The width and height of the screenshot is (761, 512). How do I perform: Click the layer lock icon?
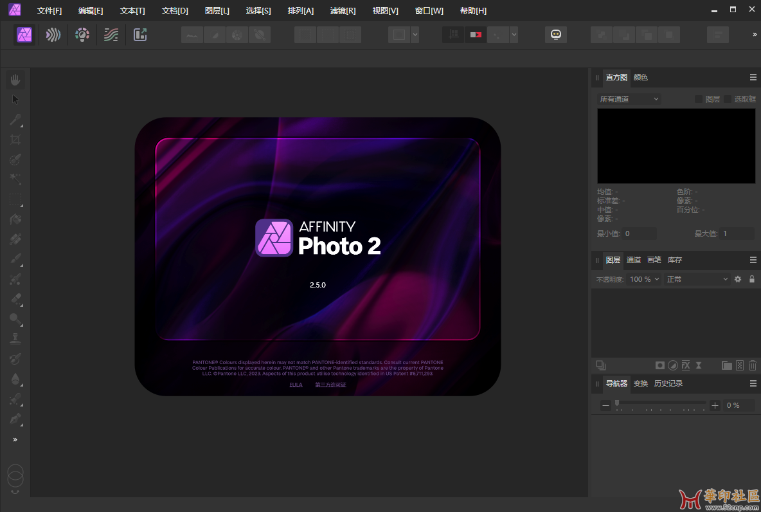pyautogui.click(x=752, y=279)
